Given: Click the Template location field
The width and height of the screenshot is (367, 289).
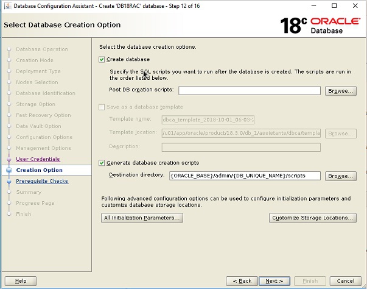Looking at the screenshot, I should coord(241,133).
